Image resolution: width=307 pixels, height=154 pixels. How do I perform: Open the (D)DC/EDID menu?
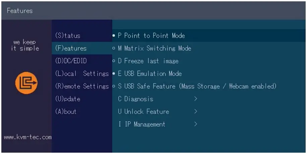(71, 61)
